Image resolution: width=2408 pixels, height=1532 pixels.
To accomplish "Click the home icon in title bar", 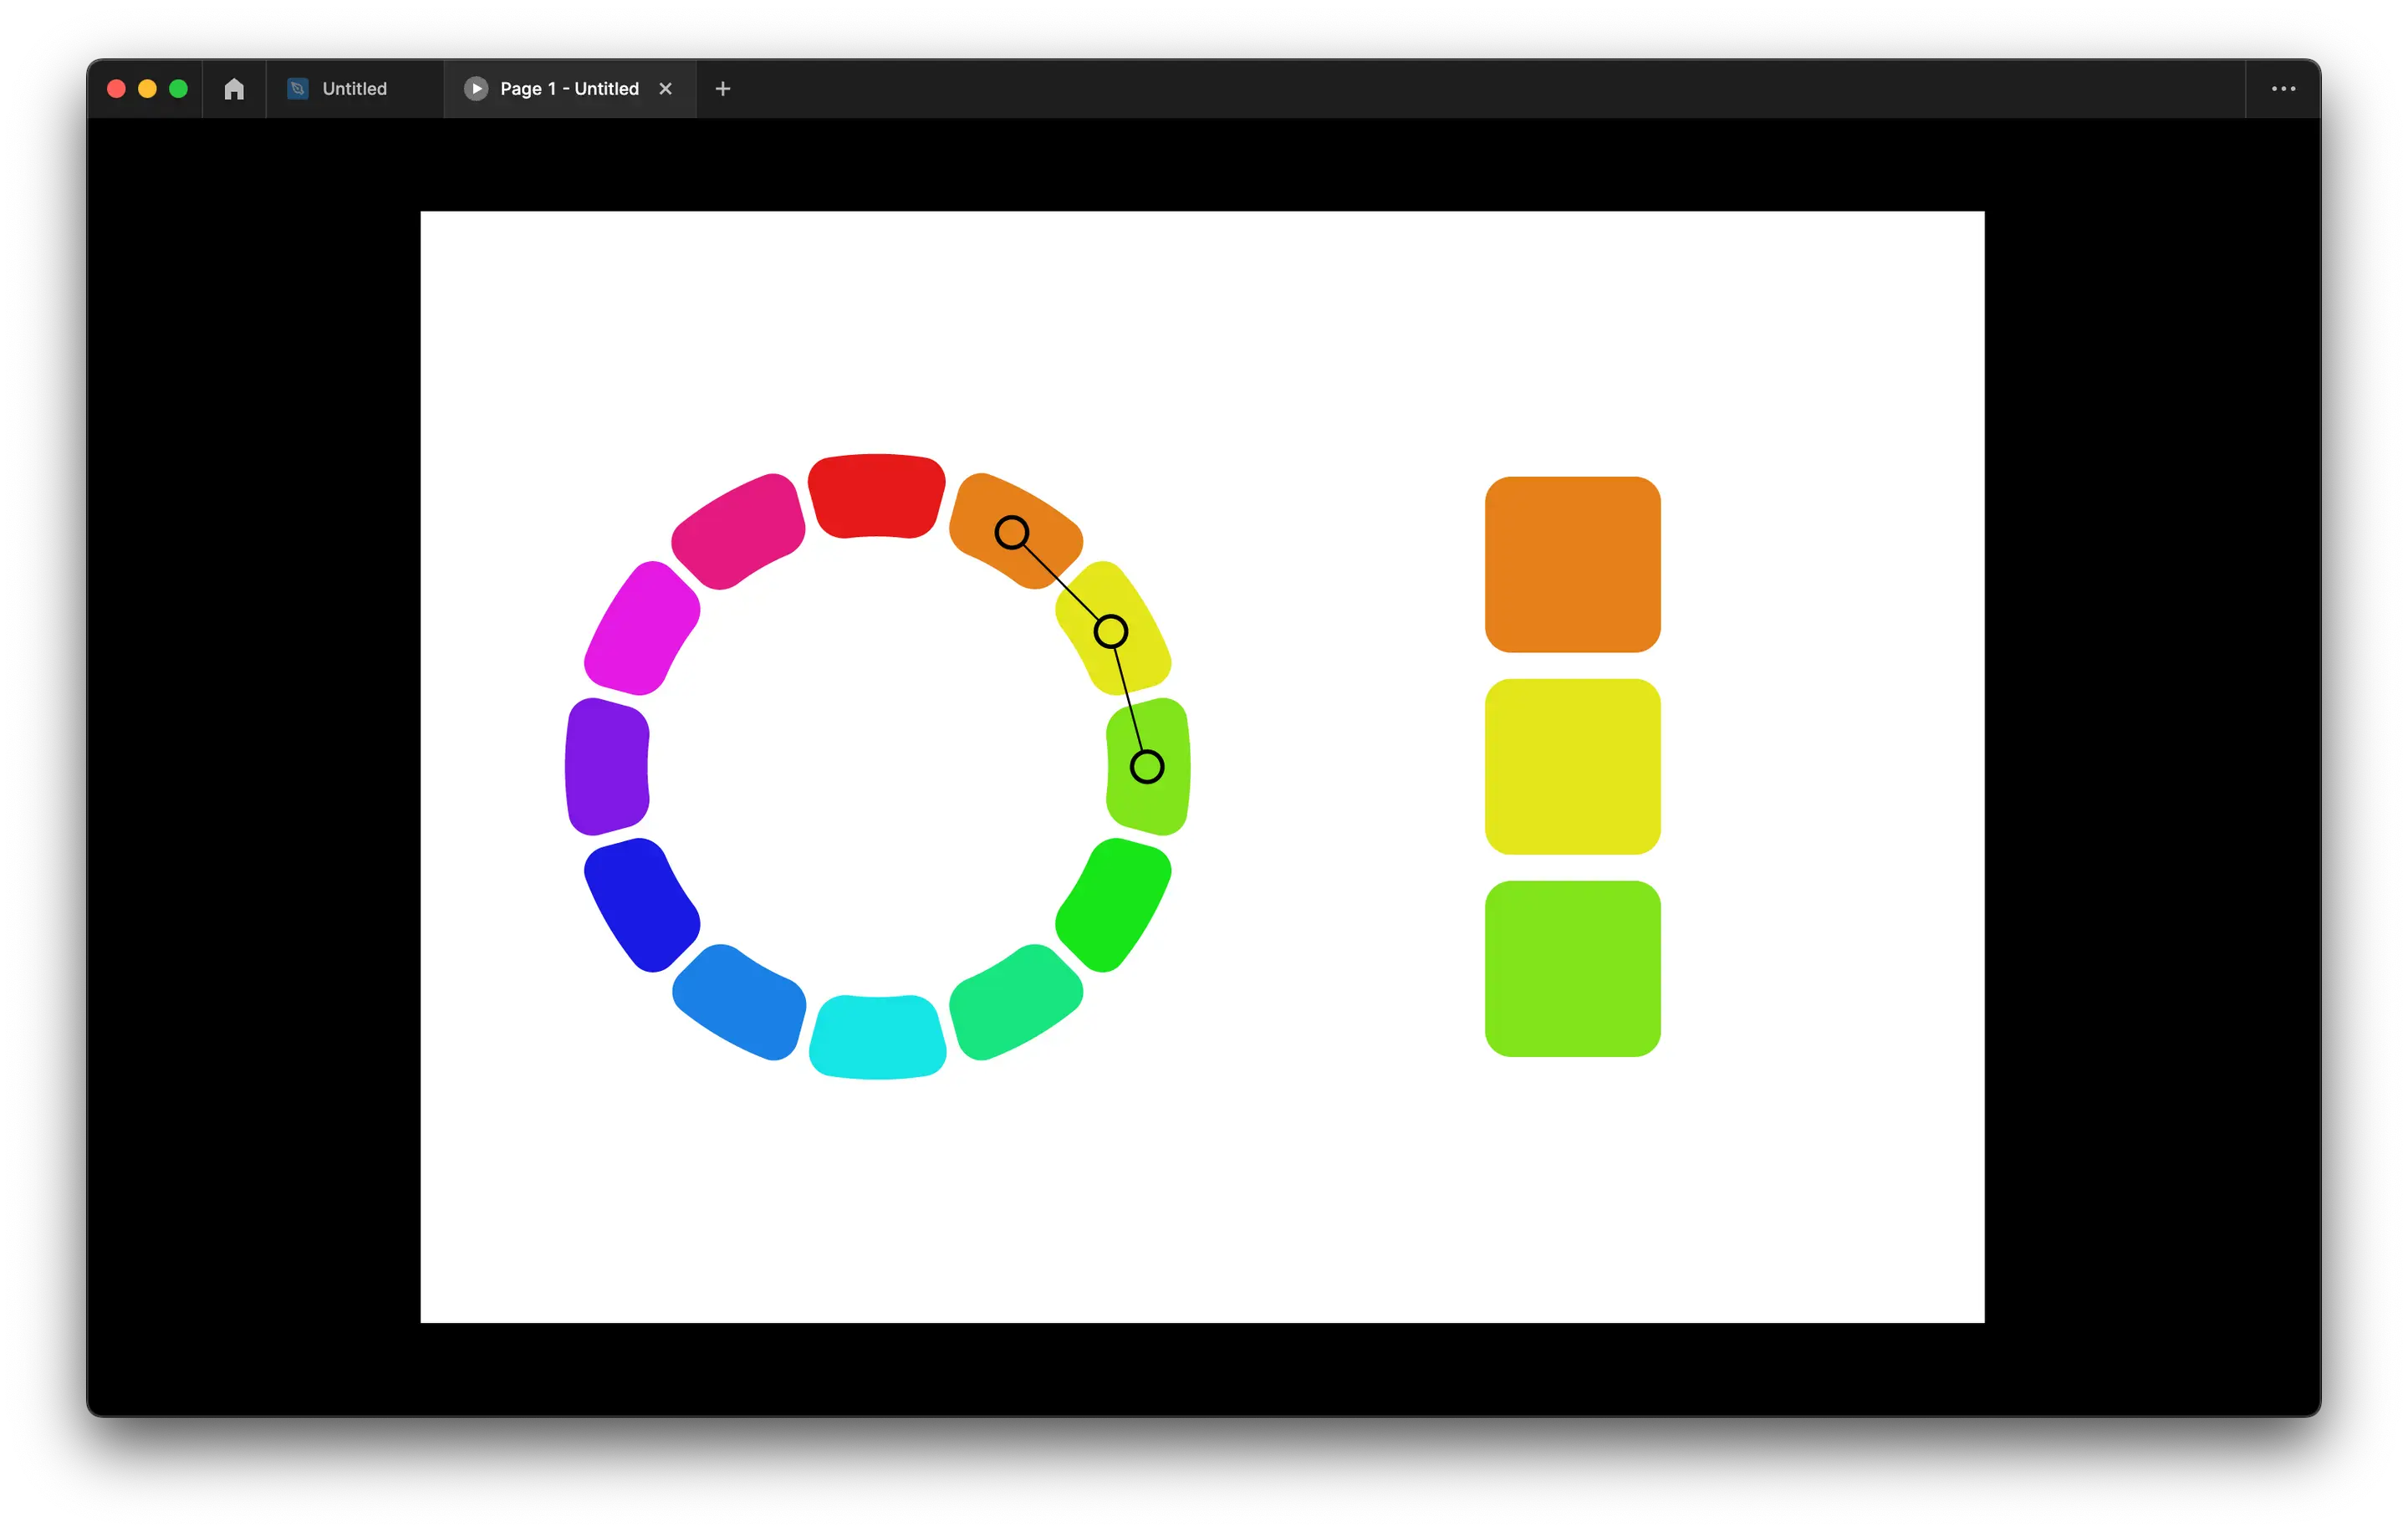I will point(234,89).
